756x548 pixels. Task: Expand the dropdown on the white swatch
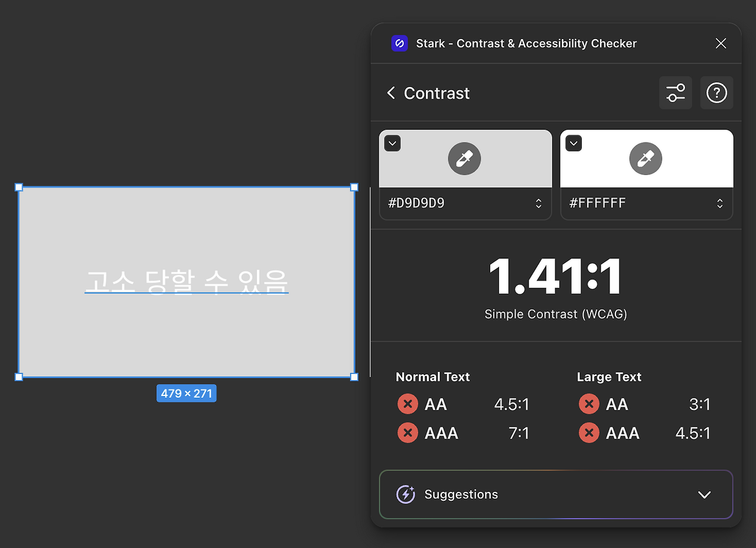(574, 143)
